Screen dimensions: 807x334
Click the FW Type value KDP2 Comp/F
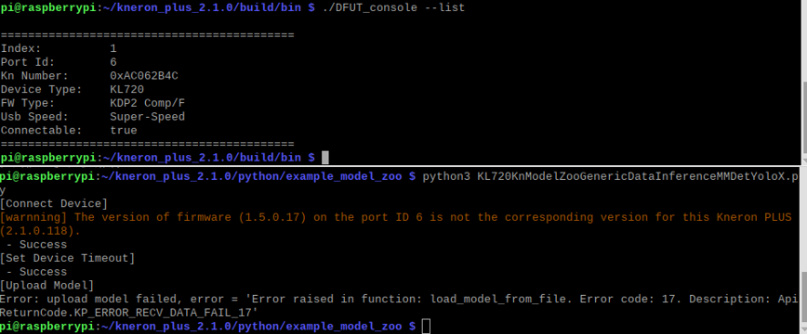[147, 103]
